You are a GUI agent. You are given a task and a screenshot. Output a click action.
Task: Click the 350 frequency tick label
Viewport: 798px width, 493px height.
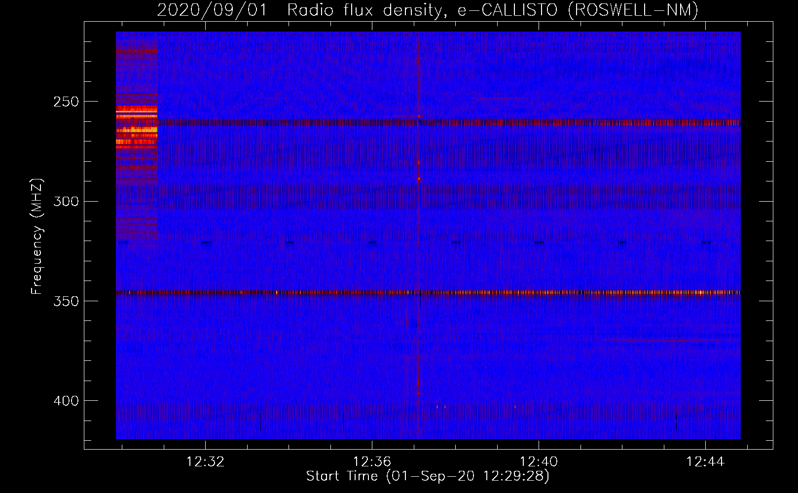tap(66, 301)
